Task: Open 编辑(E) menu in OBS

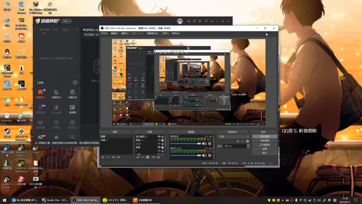Action: coord(114,34)
